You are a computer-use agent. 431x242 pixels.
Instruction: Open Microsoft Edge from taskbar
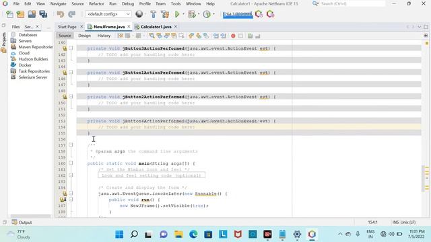point(193,235)
